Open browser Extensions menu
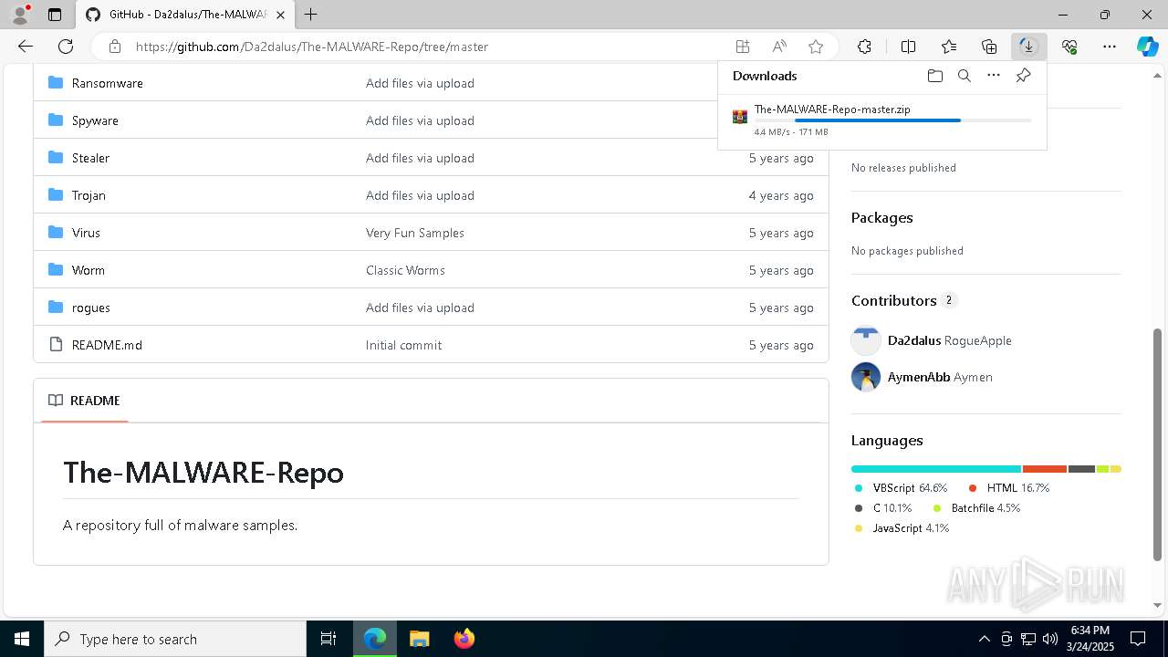Image resolution: width=1168 pixels, height=657 pixels. coord(864,47)
